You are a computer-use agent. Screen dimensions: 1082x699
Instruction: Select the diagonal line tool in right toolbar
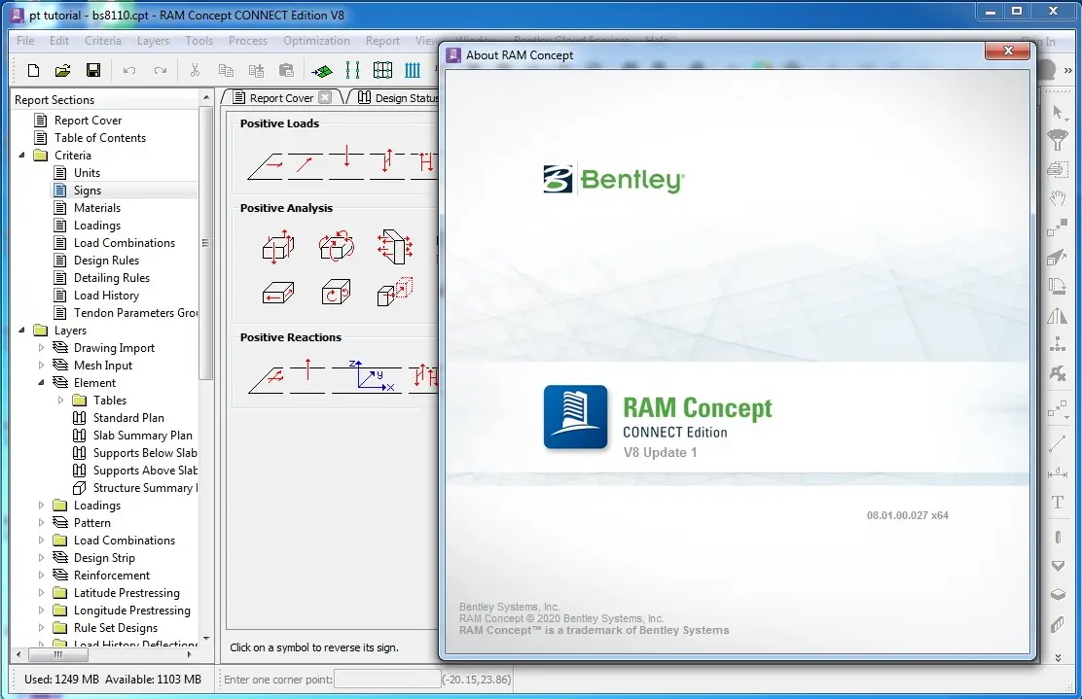pyautogui.click(x=1057, y=444)
